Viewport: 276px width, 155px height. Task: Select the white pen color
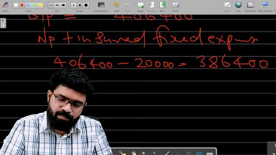[x=16, y=5]
